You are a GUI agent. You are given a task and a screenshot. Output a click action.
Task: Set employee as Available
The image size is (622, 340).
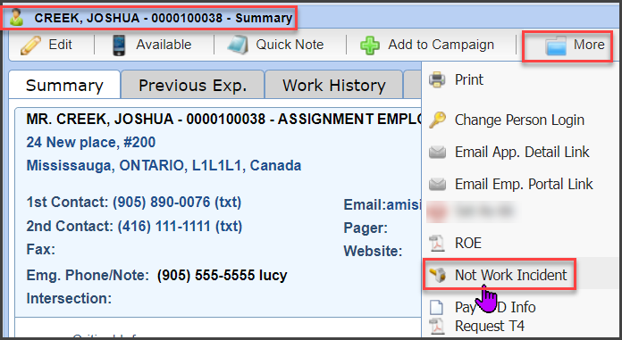tap(152, 45)
